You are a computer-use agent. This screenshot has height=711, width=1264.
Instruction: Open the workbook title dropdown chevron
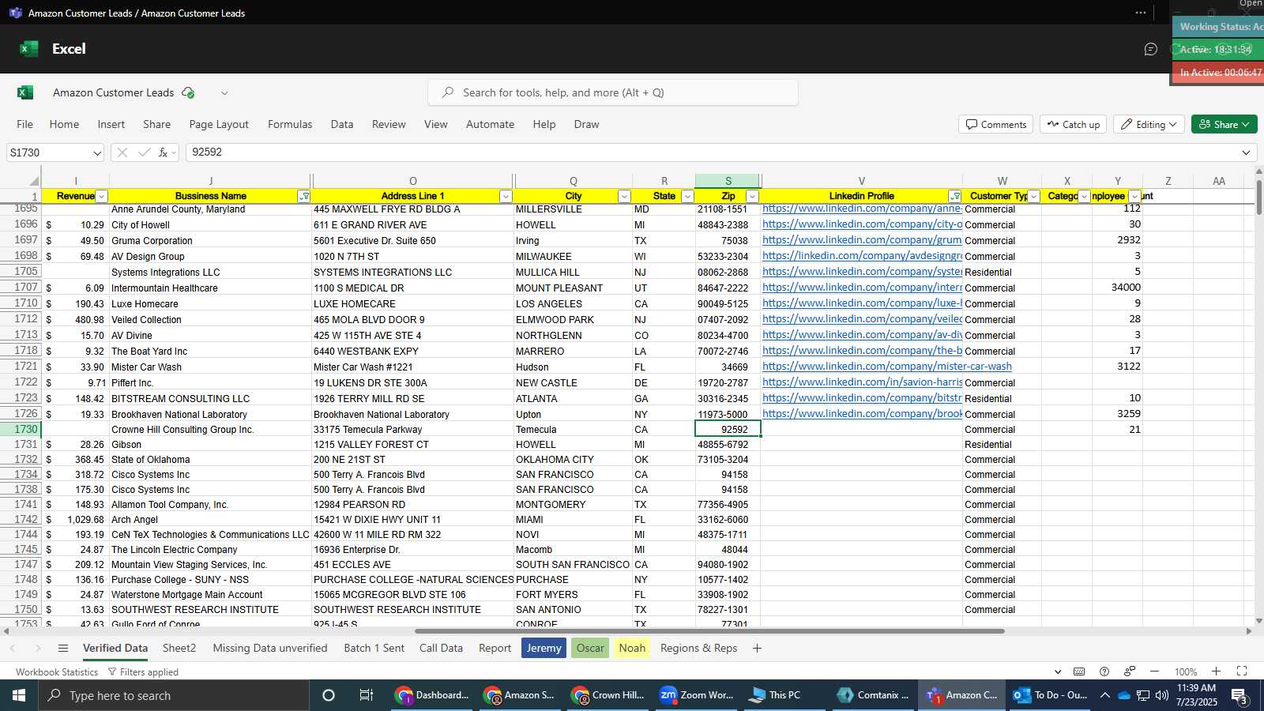pyautogui.click(x=224, y=92)
